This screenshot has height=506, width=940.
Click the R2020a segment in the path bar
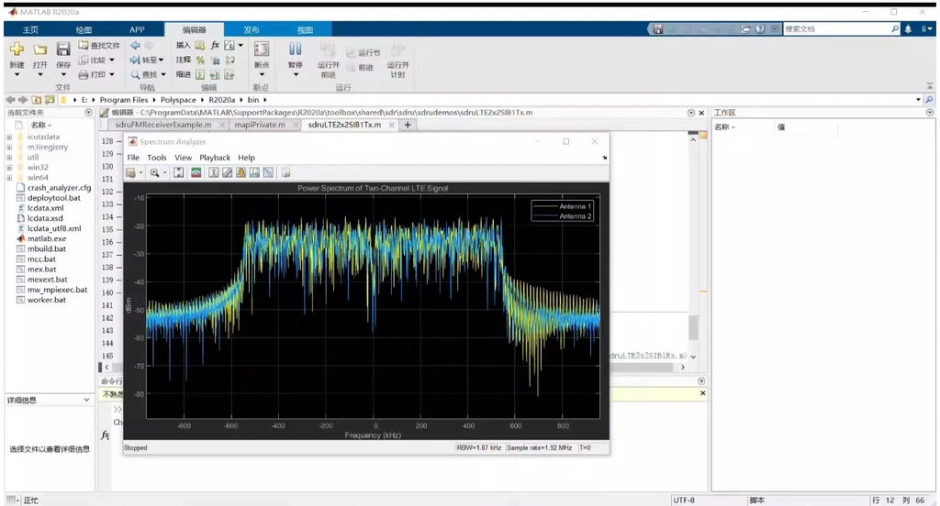click(x=222, y=100)
